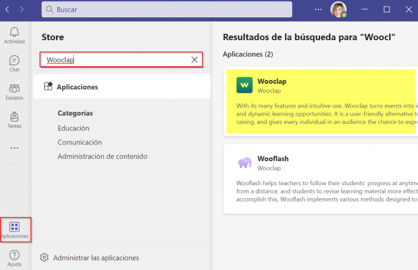Click the Wooflash elephant logo
The image size is (418, 270).
click(x=244, y=162)
